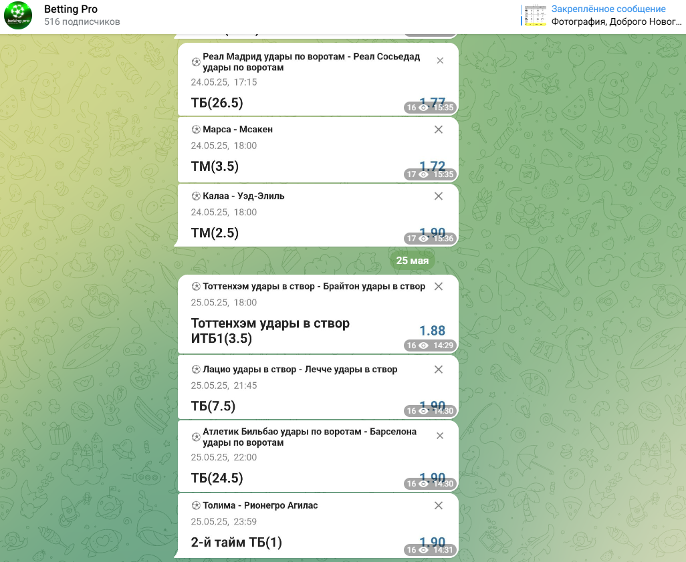Click the Толима - Рионегро Агилас match title
686x562 pixels.
[260, 506]
